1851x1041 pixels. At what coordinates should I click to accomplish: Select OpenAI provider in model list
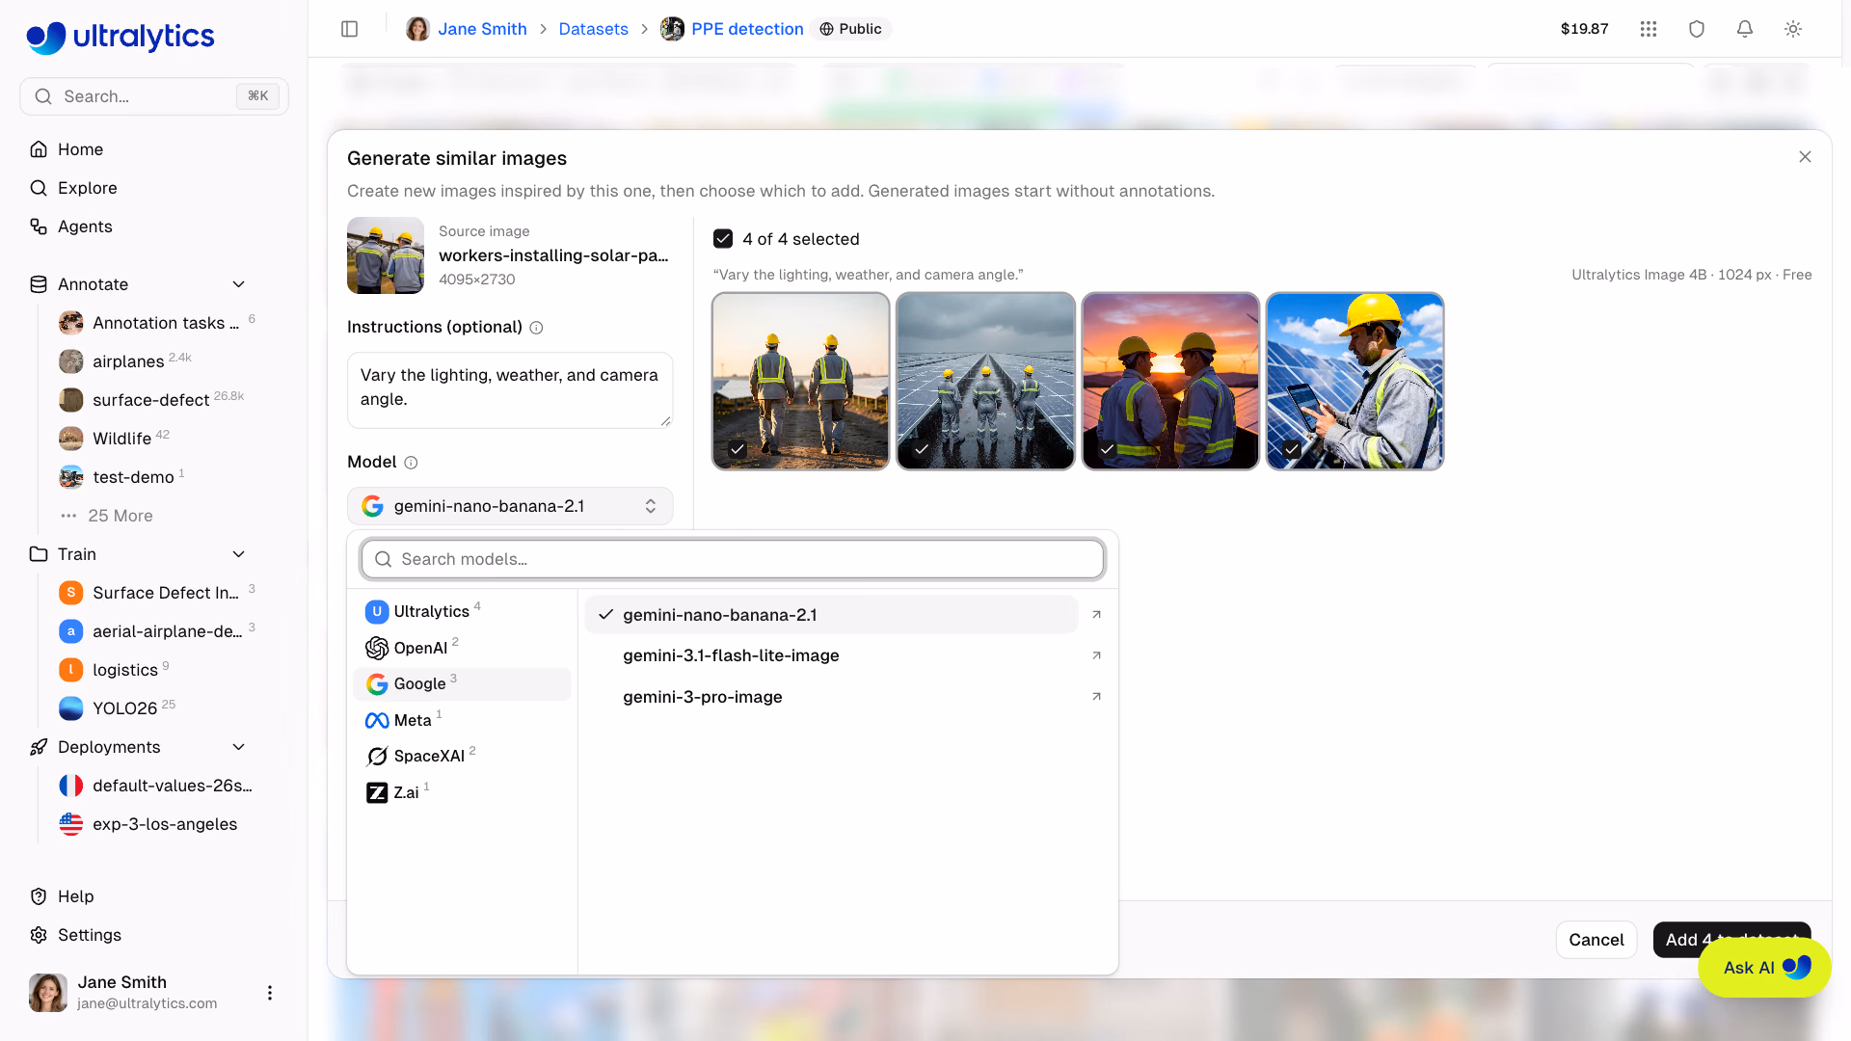[x=462, y=648]
